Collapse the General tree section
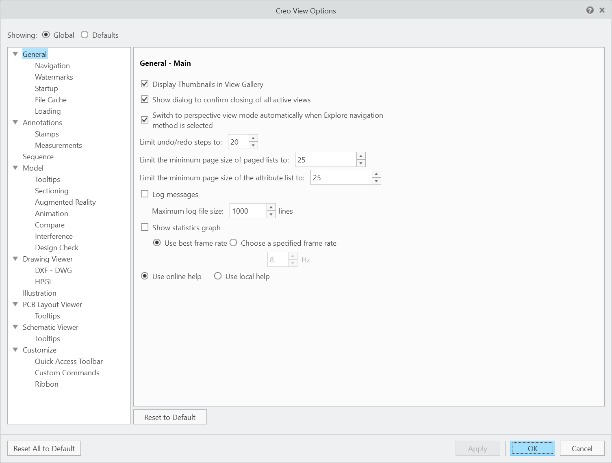The height and width of the screenshot is (463, 612). 15,54
